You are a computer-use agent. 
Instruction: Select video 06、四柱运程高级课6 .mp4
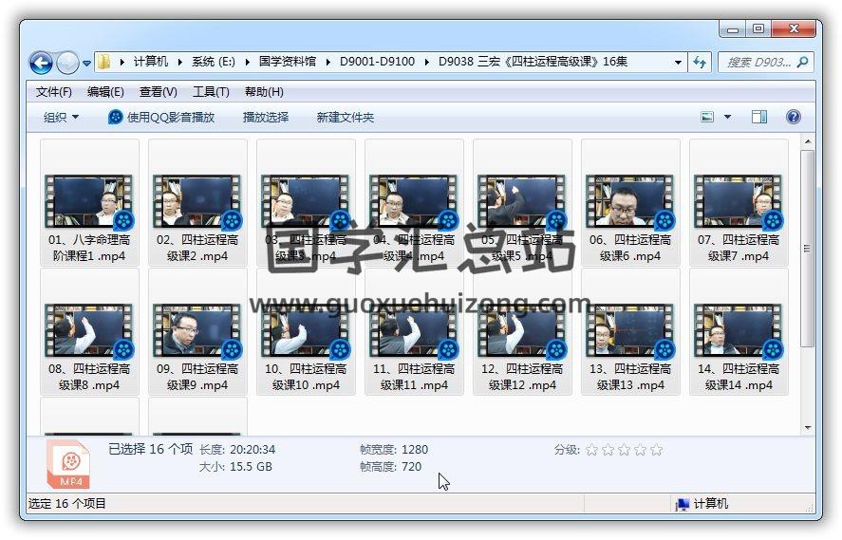[x=630, y=202]
